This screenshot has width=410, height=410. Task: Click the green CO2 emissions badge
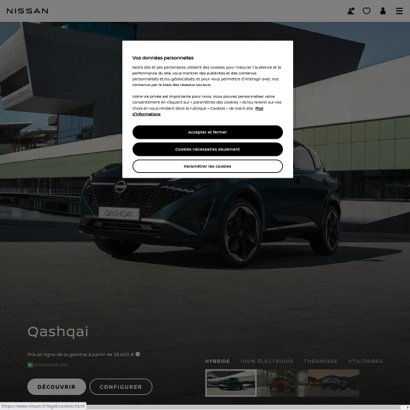(x=30, y=365)
